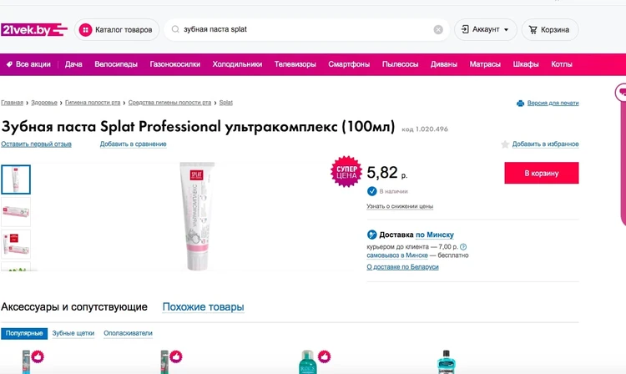Click the Узнать о снижении цены link
This screenshot has height=374, width=626.
pyautogui.click(x=400, y=206)
